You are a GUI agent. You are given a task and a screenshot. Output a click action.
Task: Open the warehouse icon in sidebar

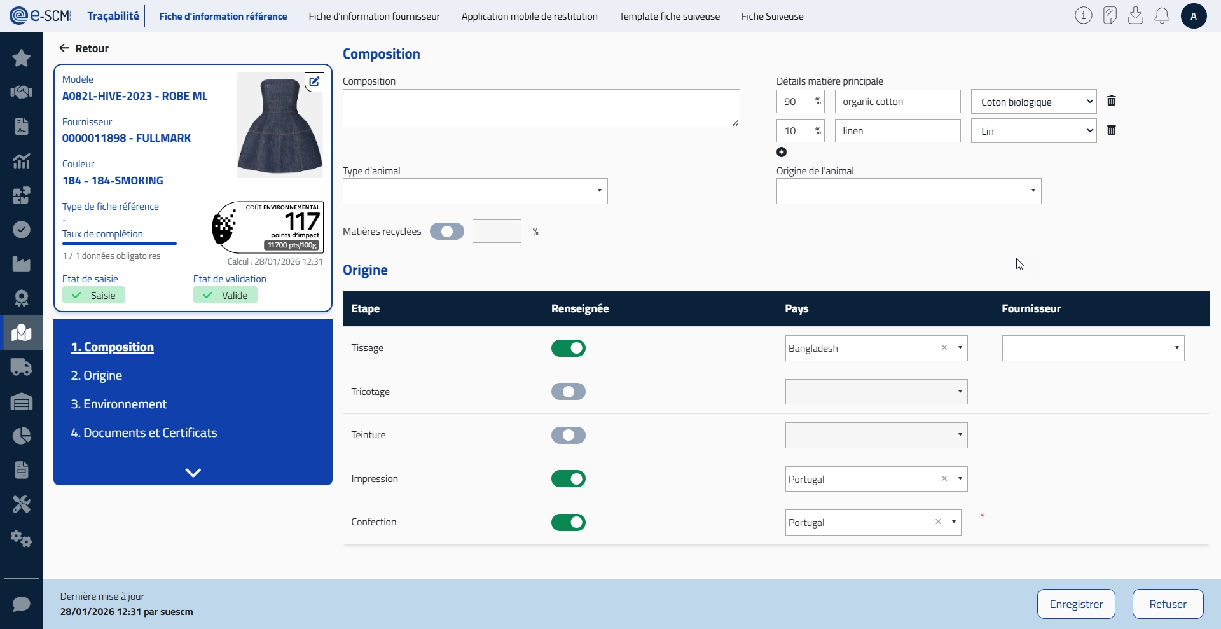tap(22, 401)
